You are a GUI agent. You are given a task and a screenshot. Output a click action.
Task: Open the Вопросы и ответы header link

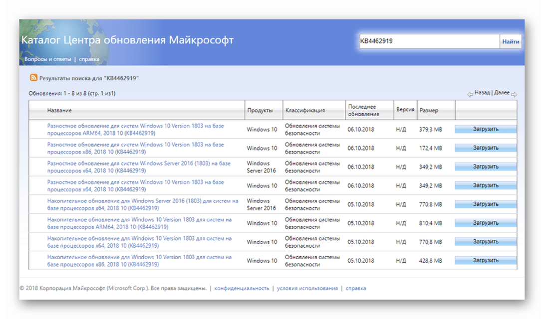(x=48, y=59)
